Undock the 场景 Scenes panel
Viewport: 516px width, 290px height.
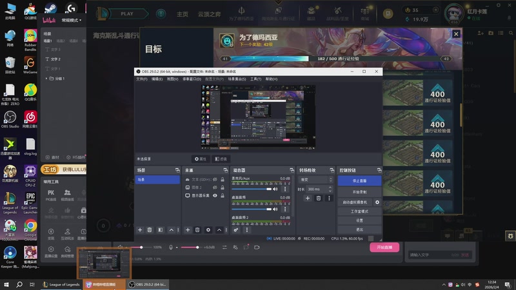point(177,170)
